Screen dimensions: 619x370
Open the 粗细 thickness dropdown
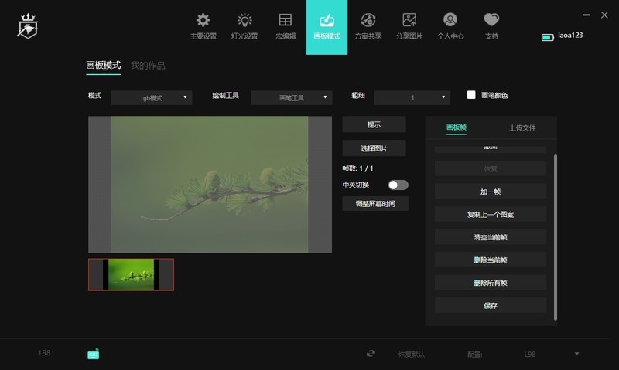412,98
